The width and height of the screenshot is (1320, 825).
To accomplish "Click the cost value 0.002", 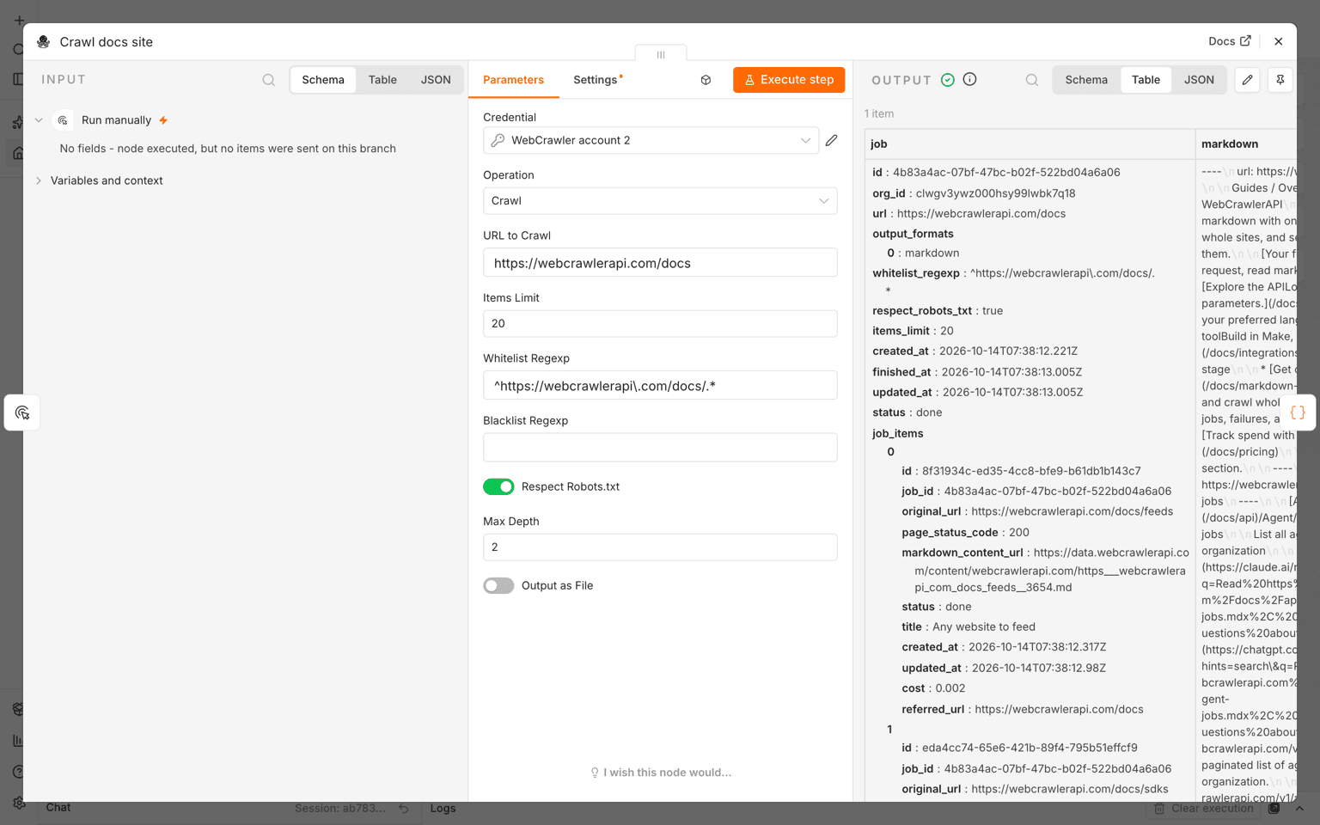I will tap(950, 688).
